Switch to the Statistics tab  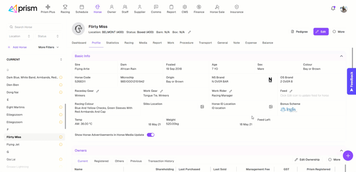pyautogui.click(x=112, y=43)
